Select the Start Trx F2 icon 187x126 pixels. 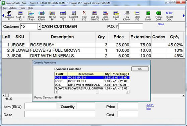point(20,16)
